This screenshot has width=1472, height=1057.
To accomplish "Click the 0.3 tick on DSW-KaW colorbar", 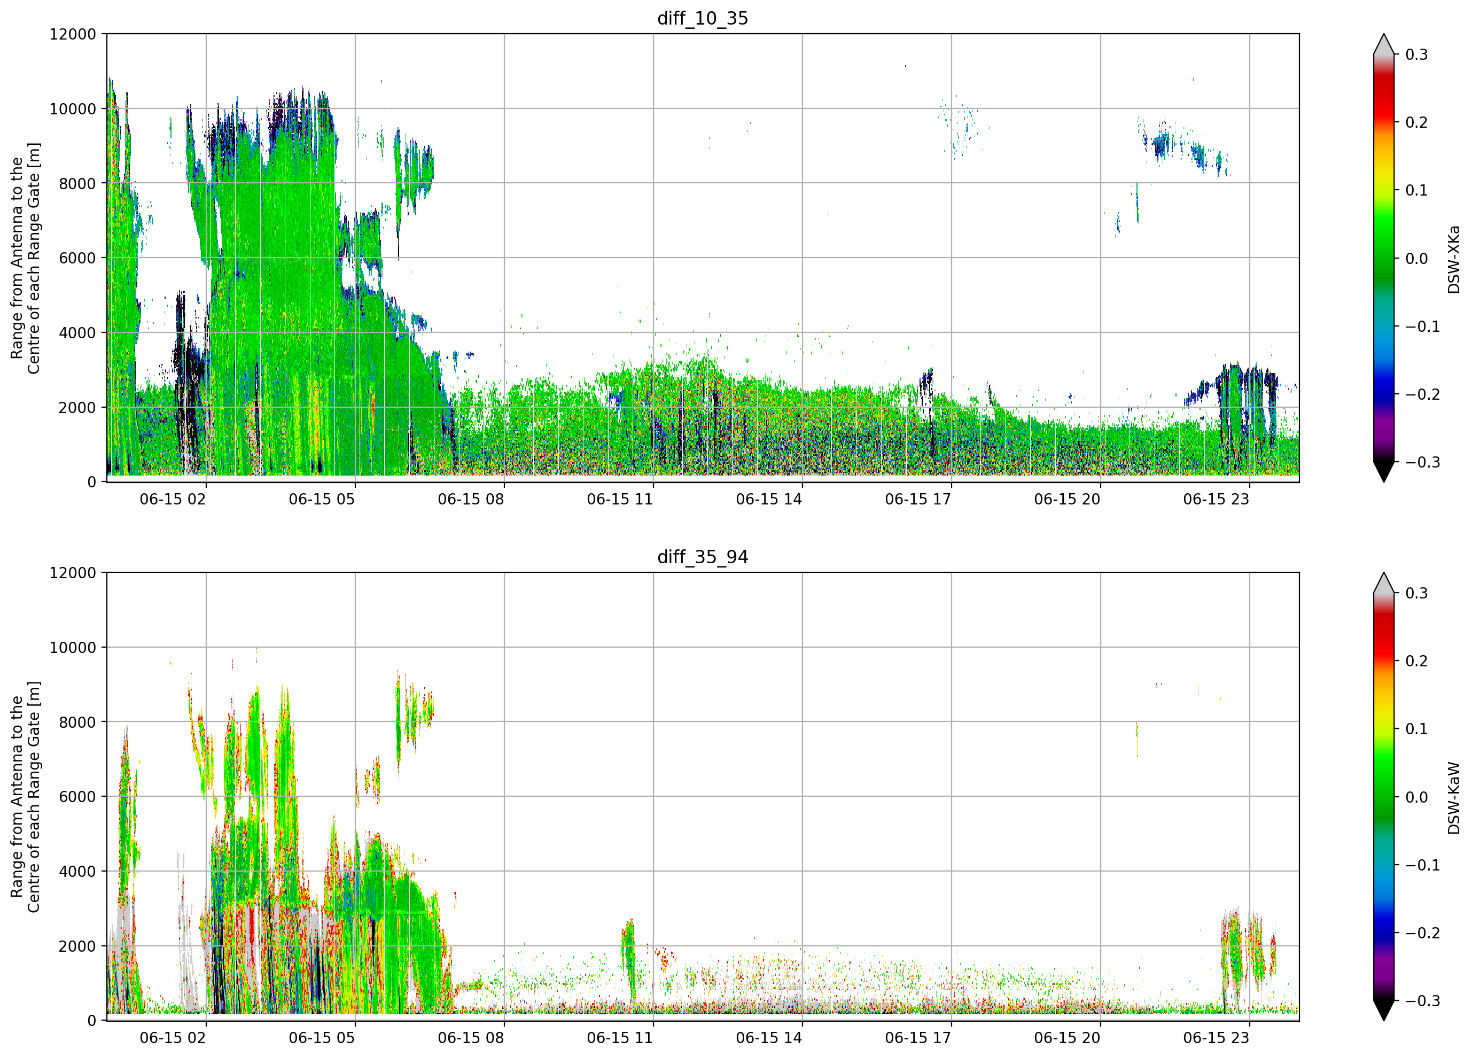I will pyautogui.click(x=1417, y=593).
